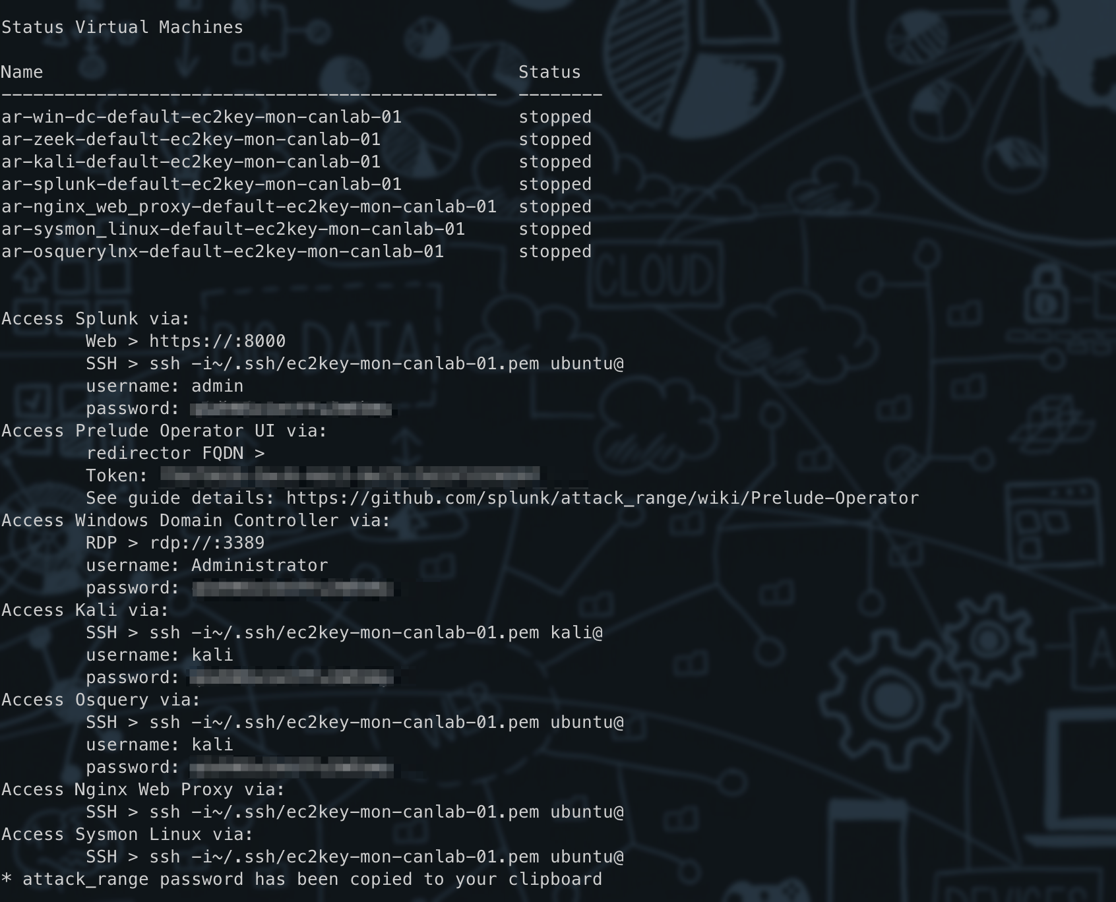
Task: Click the blurred Kali password value
Action: [x=292, y=677]
